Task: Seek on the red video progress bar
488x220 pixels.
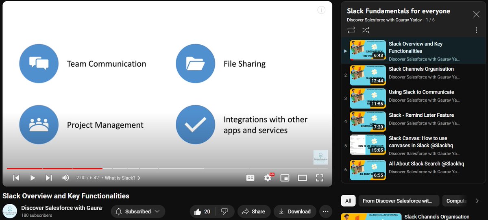Action: (x=54, y=168)
